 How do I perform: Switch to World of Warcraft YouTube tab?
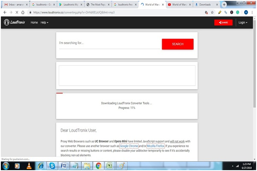179,5
